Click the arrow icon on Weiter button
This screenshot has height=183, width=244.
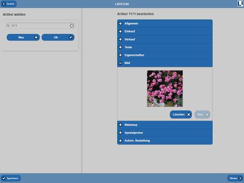[x=240, y=178]
